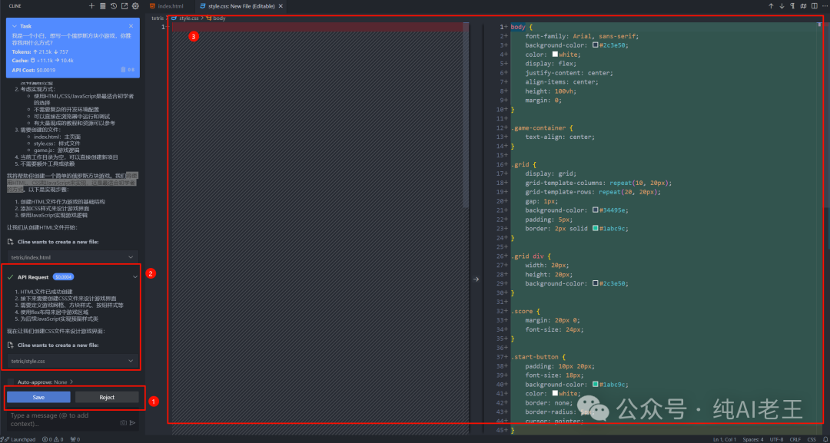Delete task using the trash icon
The image size is (830, 443).
click(123, 70)
